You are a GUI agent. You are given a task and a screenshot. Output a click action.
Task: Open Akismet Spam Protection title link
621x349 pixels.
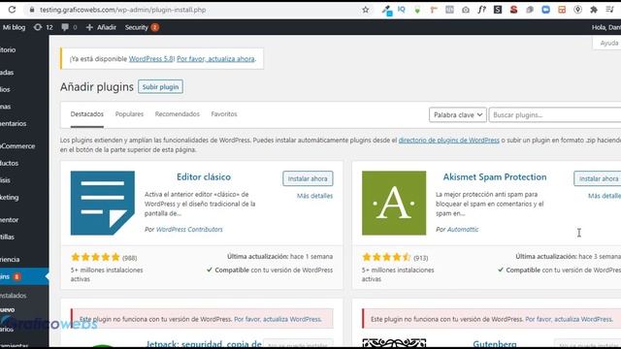(495, 176)
